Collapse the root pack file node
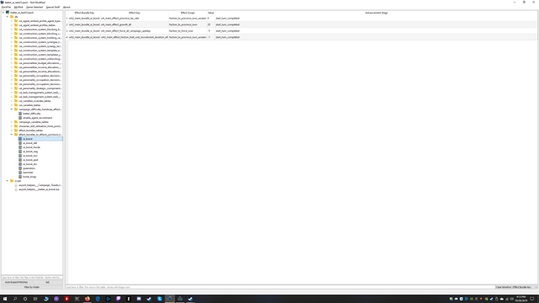The image size is (539, 303). 3,13
